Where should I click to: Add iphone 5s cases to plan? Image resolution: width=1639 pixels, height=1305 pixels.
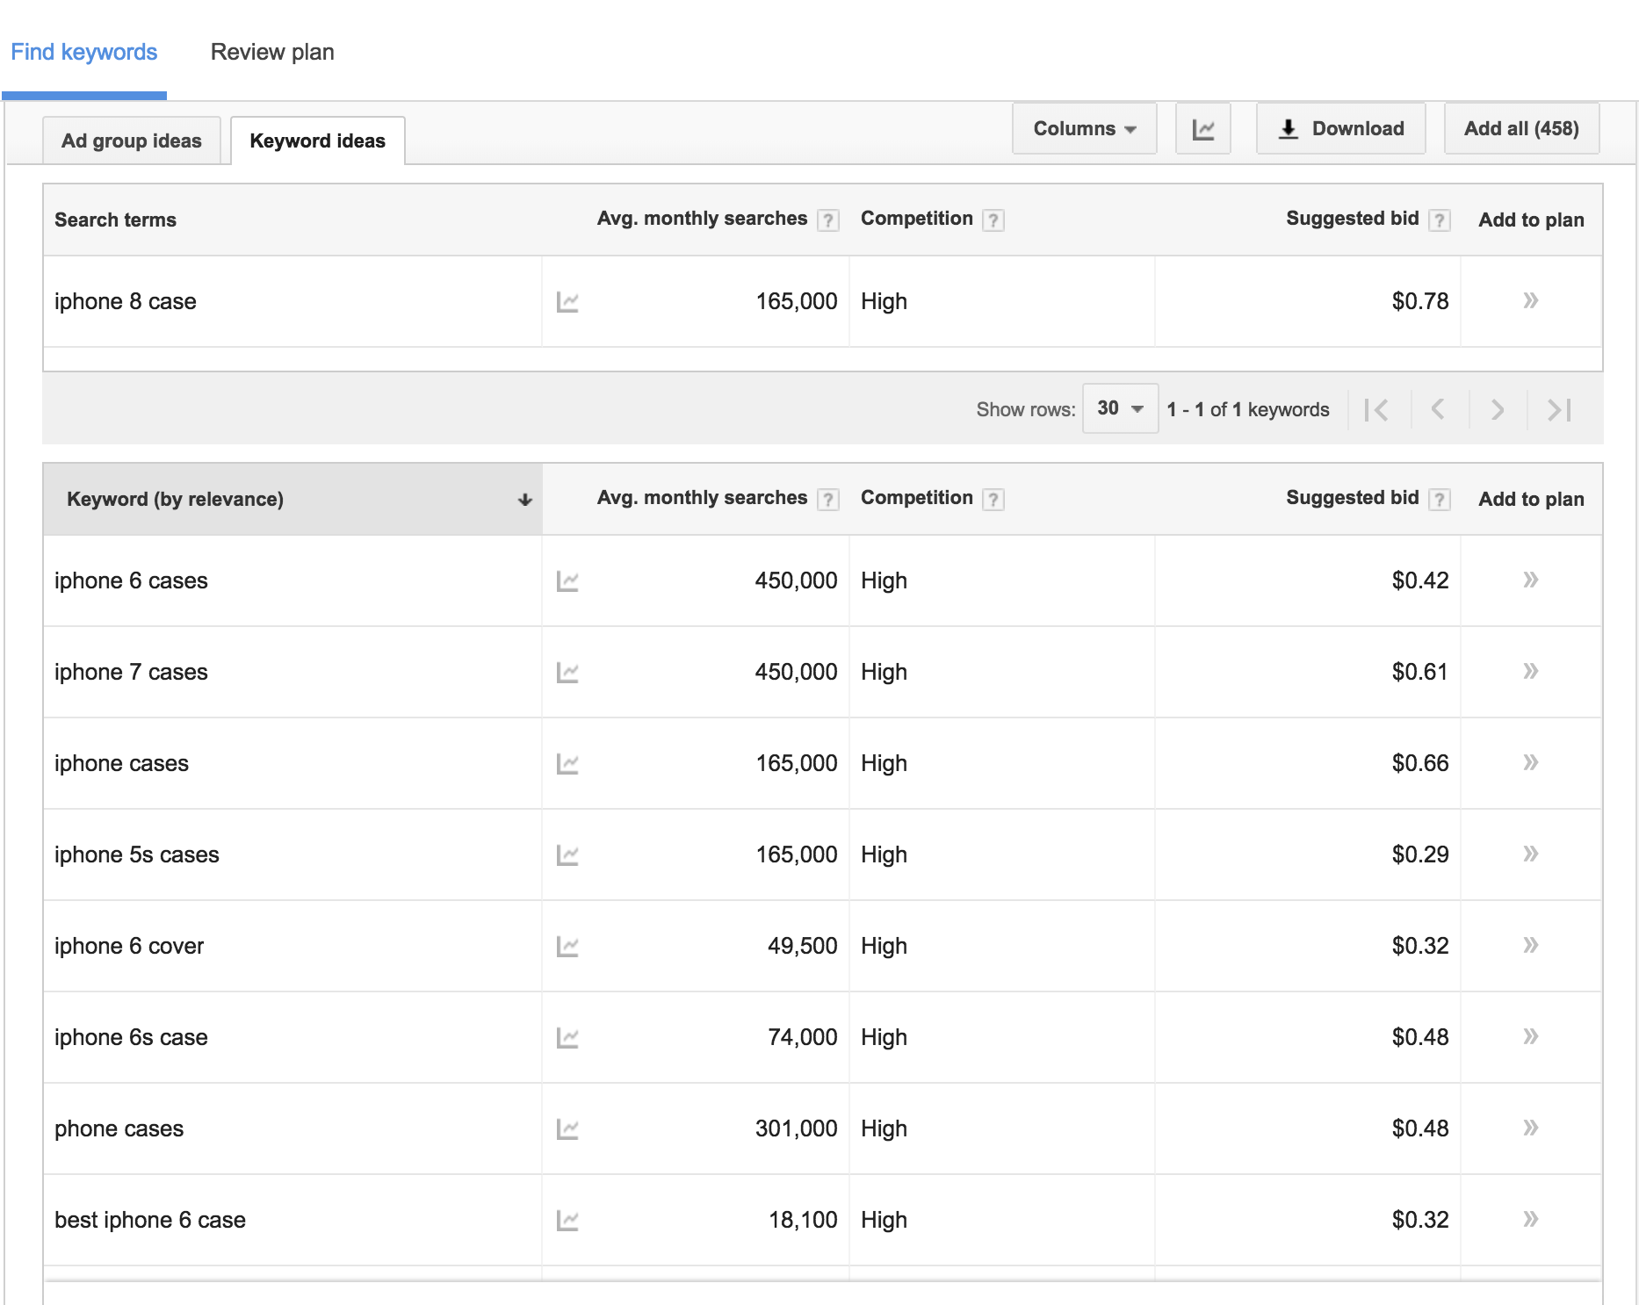(x=1530, y=854)
